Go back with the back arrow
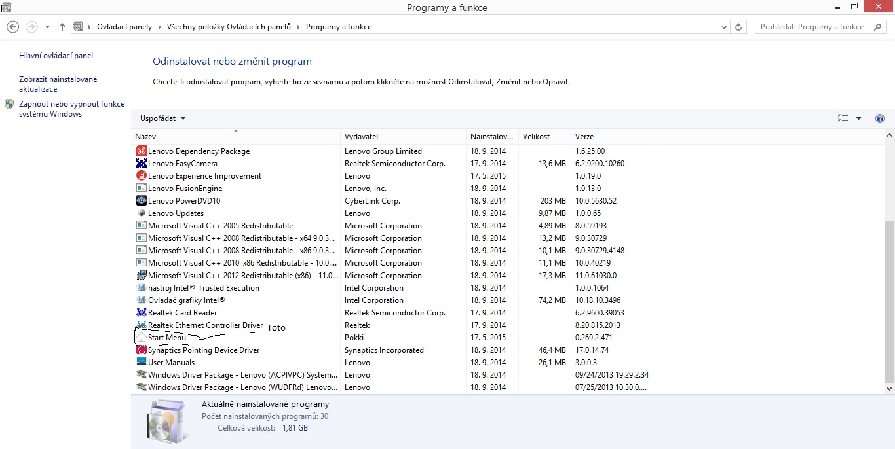The height and width of the screenshot is (449, 895). [12, 27]
